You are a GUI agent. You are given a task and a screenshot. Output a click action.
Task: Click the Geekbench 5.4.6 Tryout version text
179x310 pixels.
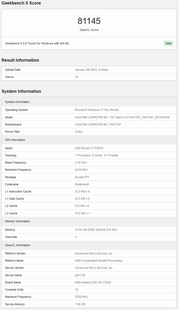37,43
